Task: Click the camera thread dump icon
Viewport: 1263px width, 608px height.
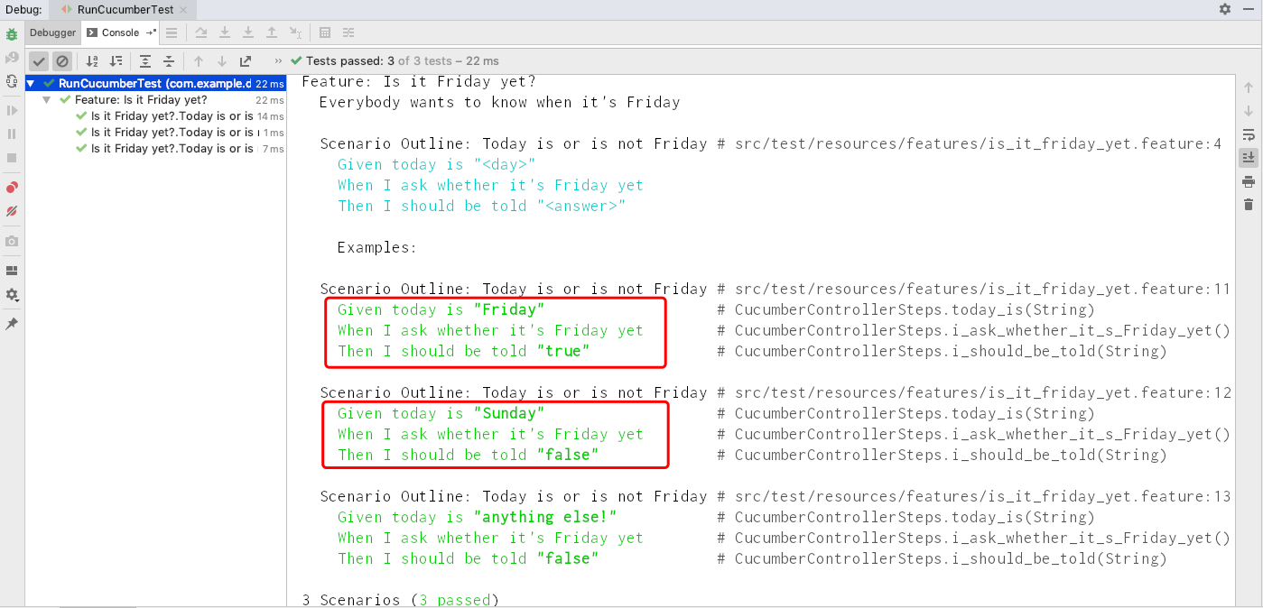Action: [x=12, y=241]
